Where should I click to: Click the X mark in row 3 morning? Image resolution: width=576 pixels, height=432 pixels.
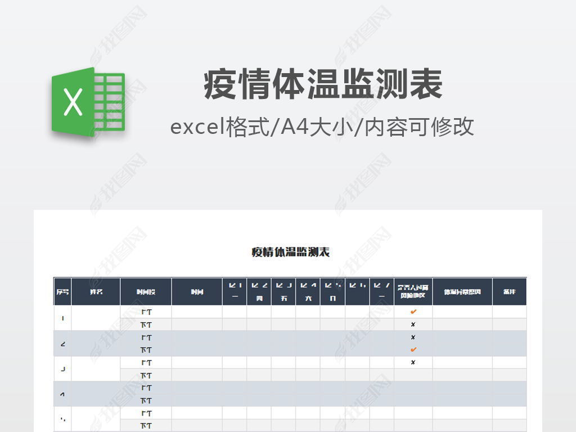coord(413,362)
